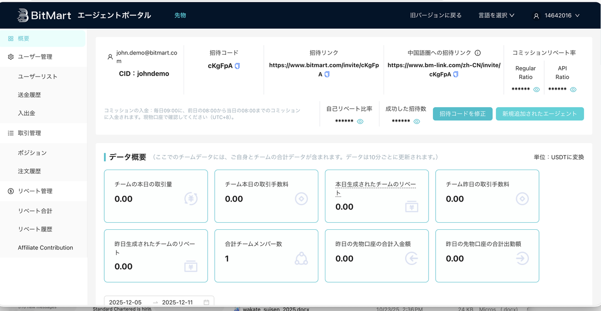The image size is (601, 311).
Task: Open 入出金 page
Action: [x=26, y=113]
